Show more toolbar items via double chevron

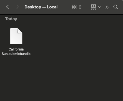(107, 7)
